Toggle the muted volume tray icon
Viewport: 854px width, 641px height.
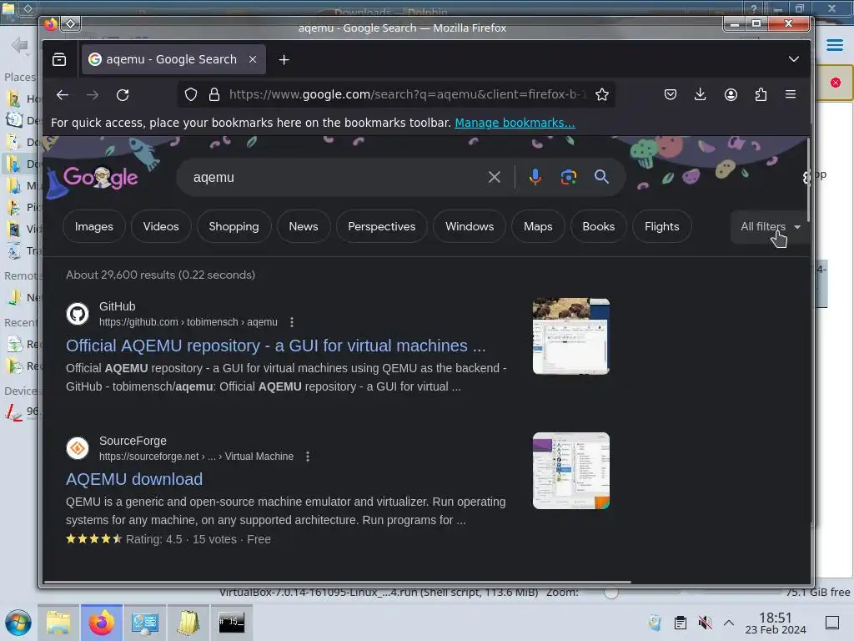click(706, 623)
